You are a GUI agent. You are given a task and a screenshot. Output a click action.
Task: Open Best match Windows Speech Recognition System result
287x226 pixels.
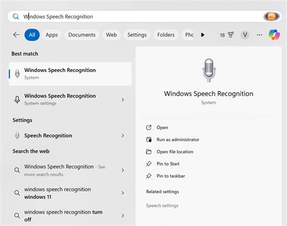[70, 74]
